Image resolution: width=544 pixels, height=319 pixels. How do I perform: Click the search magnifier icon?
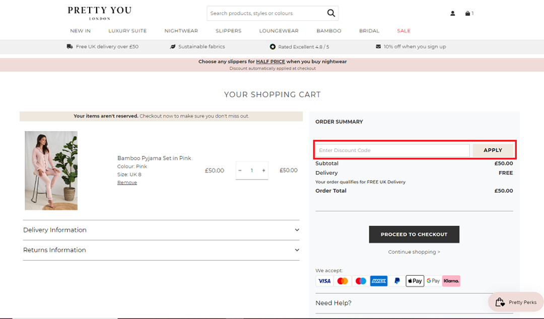(331, 13)
